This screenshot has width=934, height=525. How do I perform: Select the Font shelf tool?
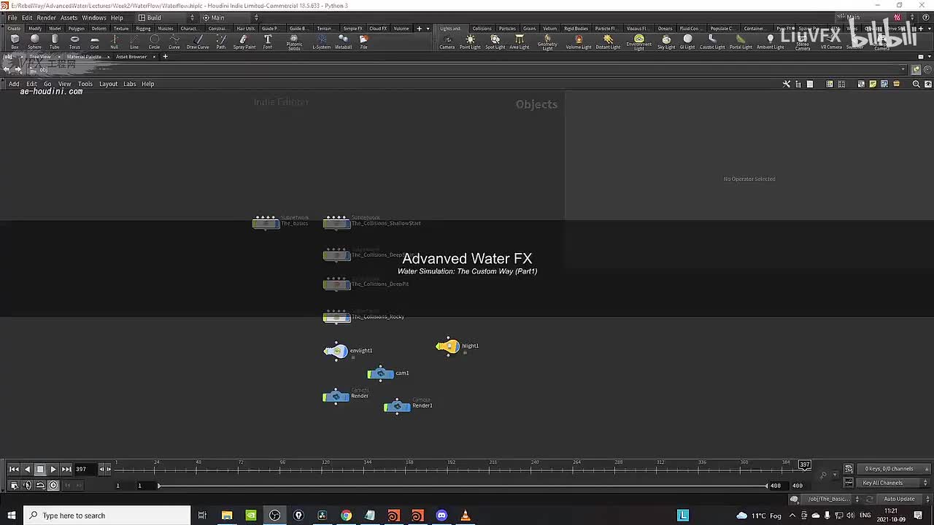[x=268, y=42]
